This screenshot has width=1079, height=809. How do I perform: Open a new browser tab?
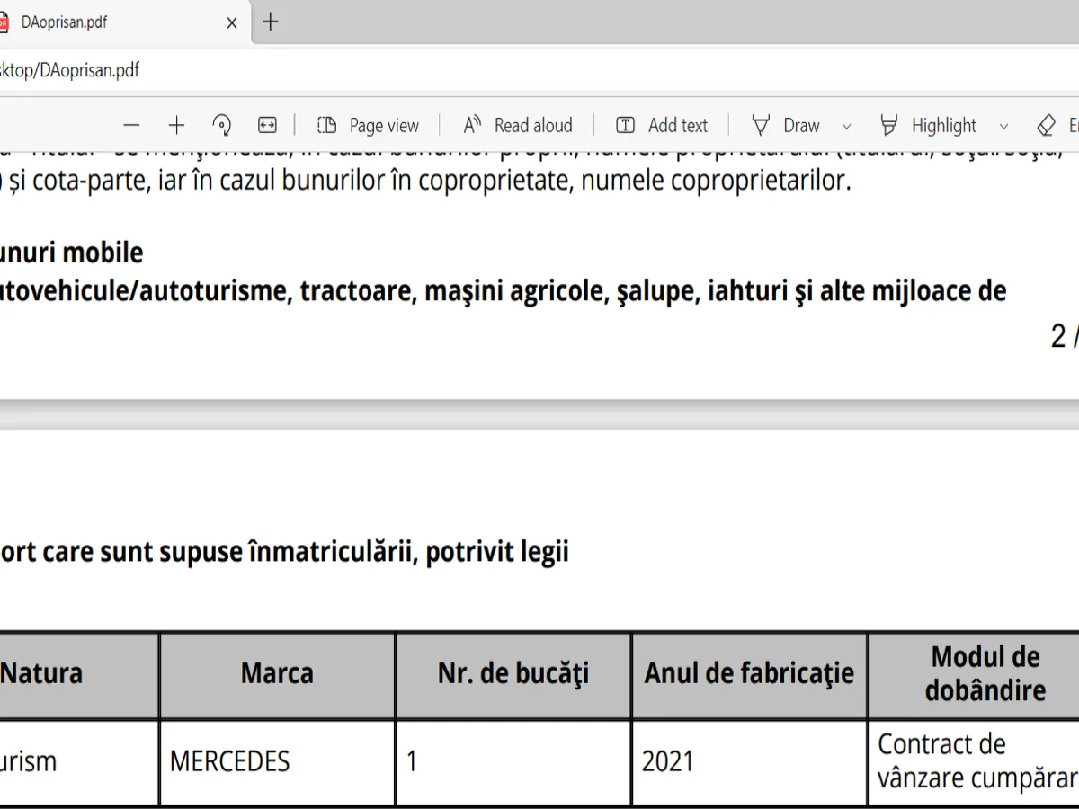pyautogui.click(x=270, y=22)
